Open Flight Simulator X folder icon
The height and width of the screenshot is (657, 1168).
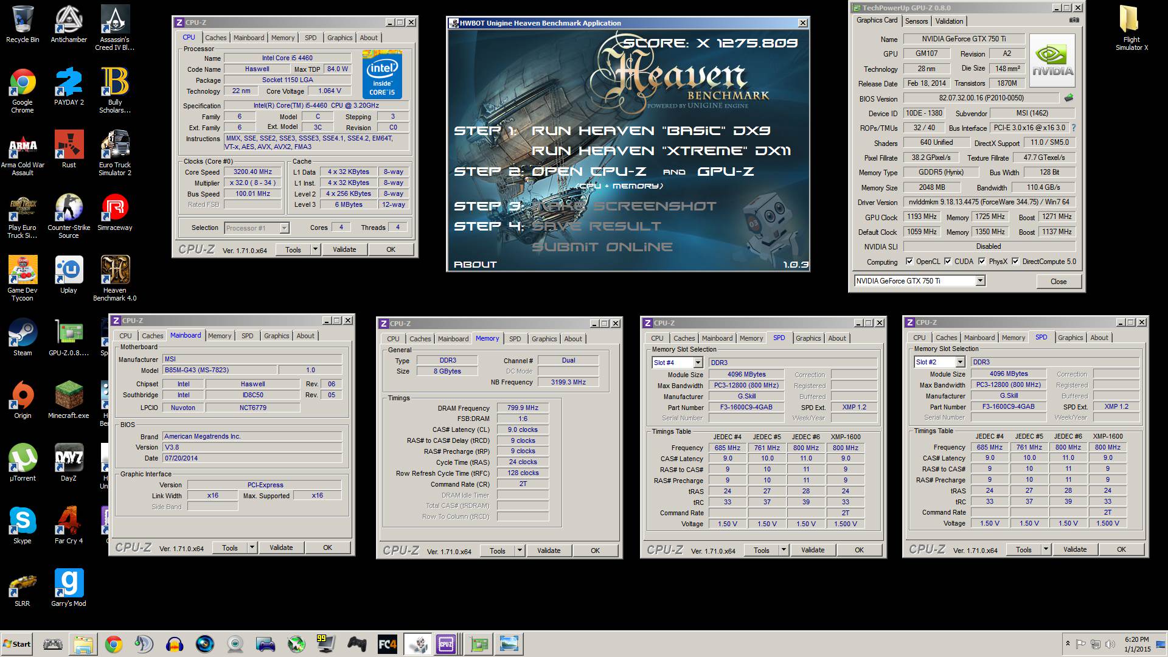pyautogui.click(x=1131, y=27)
